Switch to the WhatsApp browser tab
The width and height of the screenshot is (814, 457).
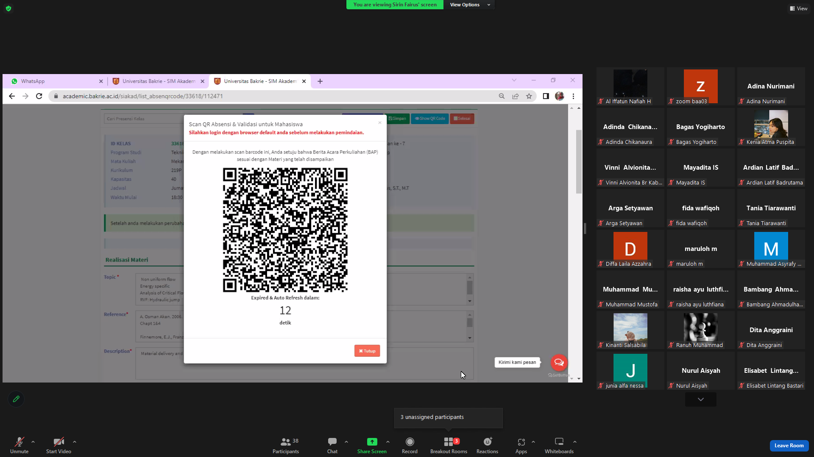point(57,81)
